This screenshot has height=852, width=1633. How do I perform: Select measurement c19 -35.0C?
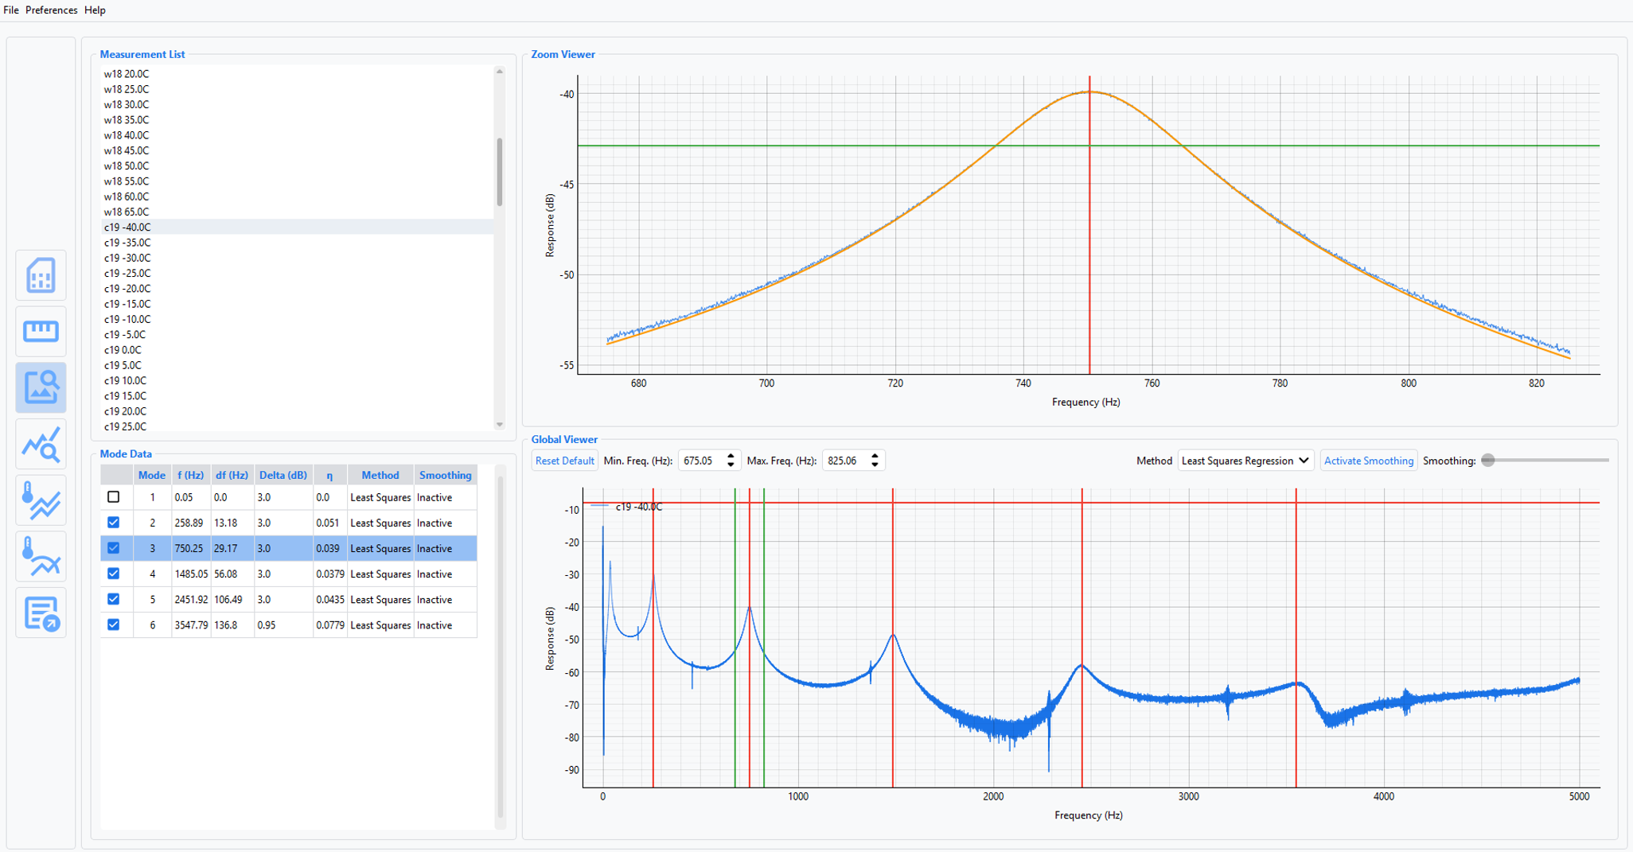(295, 243)
